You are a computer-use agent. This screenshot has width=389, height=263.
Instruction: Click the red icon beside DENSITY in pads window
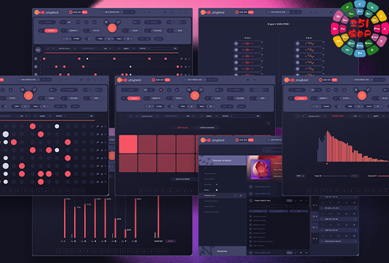(145, 99)
